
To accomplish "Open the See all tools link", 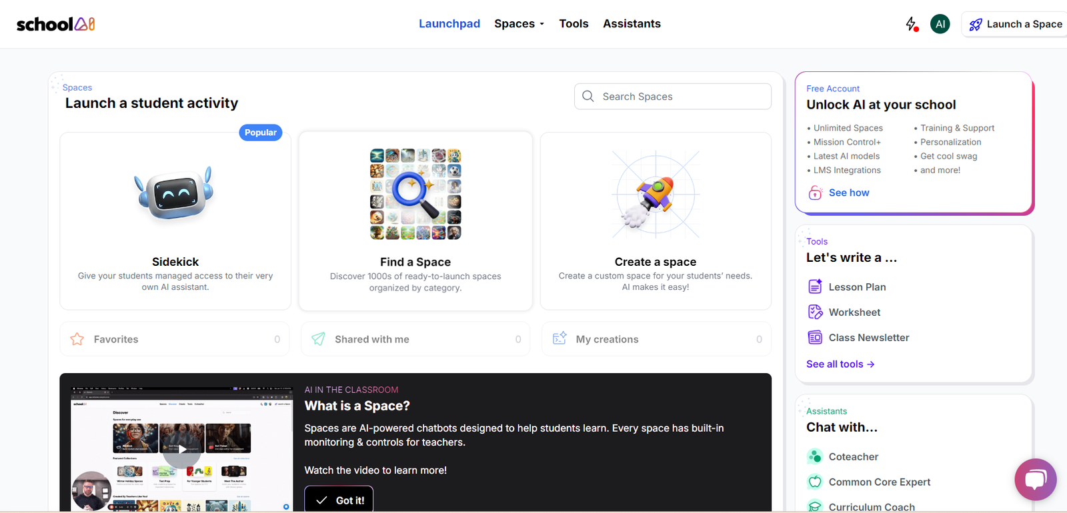I will (x=840, y=364).
